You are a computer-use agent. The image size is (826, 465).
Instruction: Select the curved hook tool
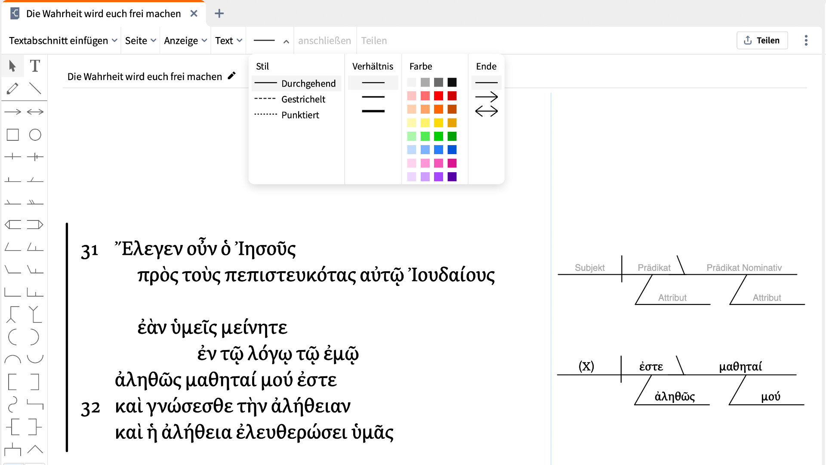[x=12, y=404]
